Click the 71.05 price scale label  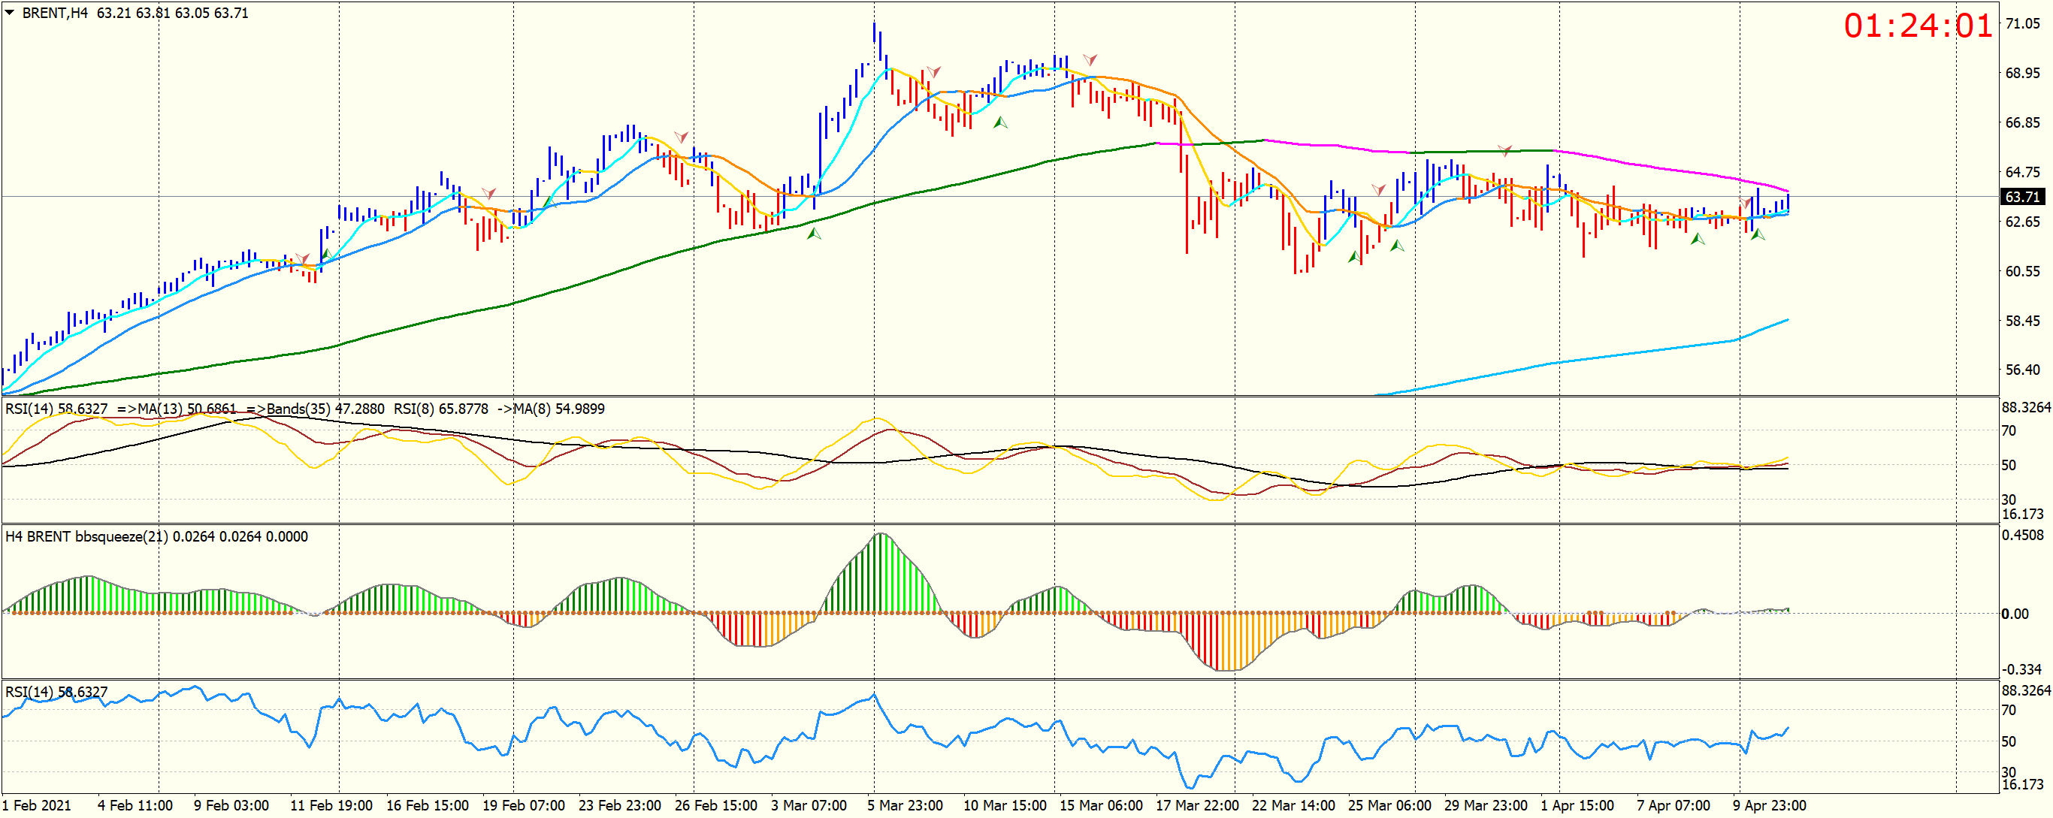click(2022, 24)
